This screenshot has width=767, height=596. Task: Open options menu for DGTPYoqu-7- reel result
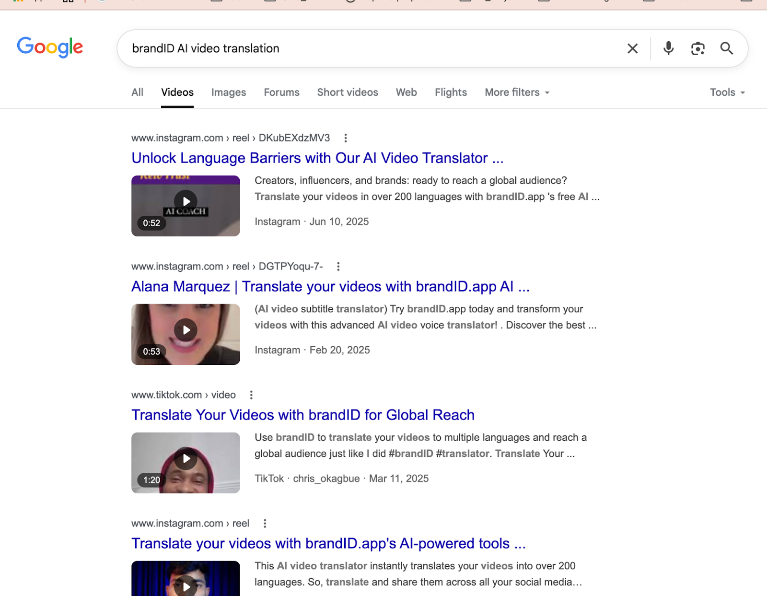(338, 267)
